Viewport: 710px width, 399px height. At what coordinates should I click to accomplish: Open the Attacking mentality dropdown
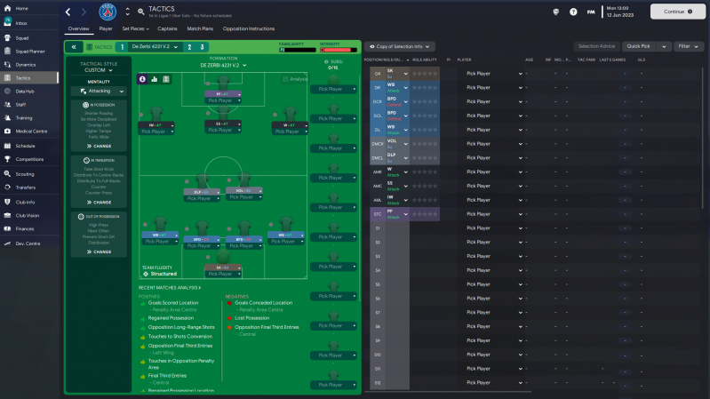click(x=100, y=91)
